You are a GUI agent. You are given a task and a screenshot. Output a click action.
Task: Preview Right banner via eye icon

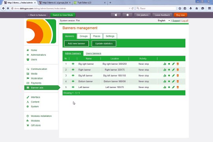pyautogui.click(x=73, y=69)
